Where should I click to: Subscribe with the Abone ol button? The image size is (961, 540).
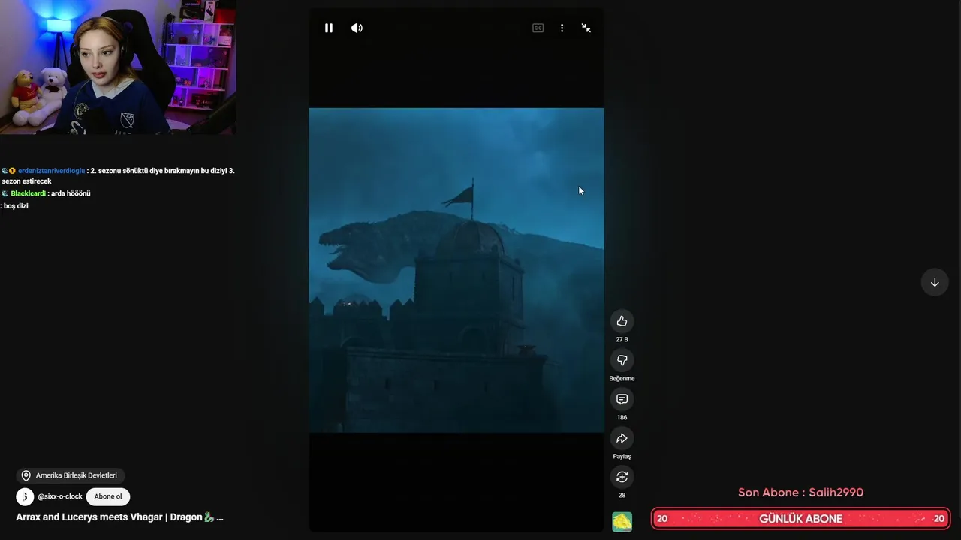coord(108,496)
